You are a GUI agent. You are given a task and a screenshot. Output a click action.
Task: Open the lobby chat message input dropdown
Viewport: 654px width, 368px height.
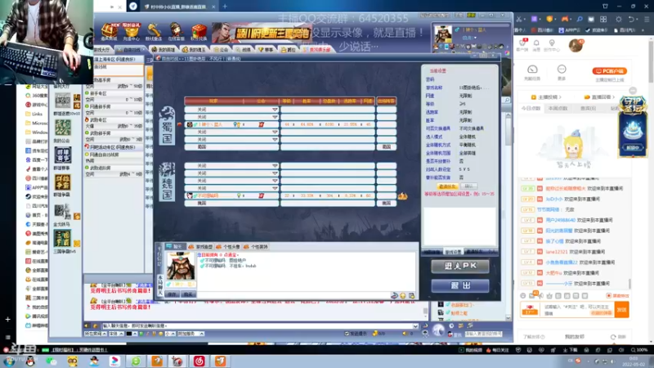pyautogui.click(x=415, y=325)
